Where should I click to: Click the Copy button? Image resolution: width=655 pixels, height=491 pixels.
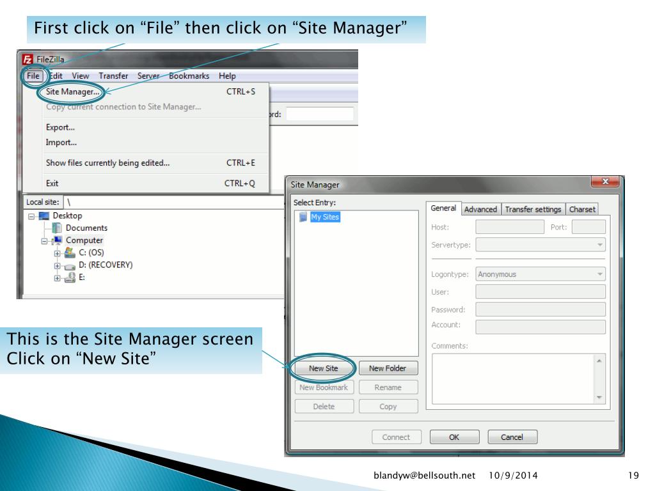pyautogui.click(x=388, y=407)
